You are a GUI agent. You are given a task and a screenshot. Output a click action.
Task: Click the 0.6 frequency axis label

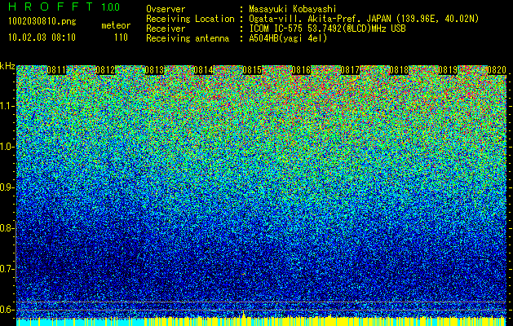(7, 310)
